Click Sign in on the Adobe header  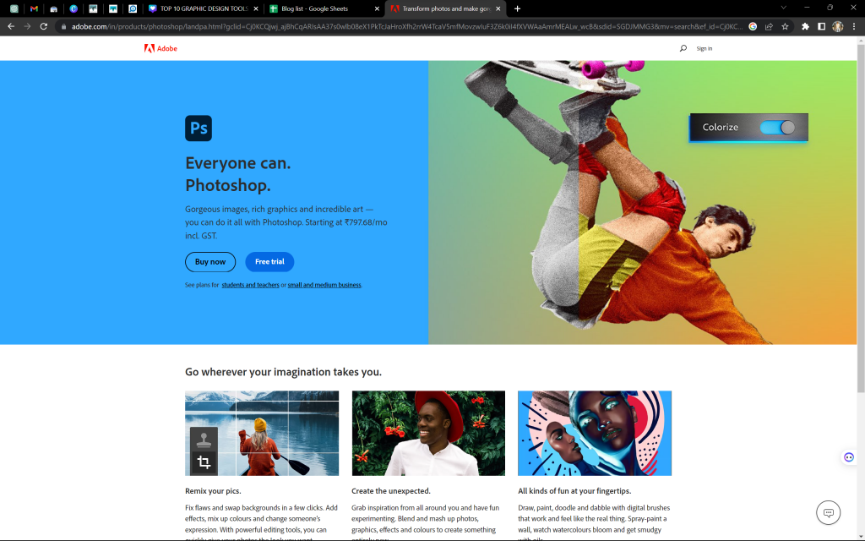click(704, 48)
